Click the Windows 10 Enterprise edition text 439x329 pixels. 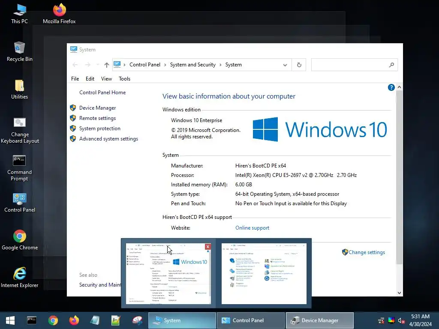(196, 120)
